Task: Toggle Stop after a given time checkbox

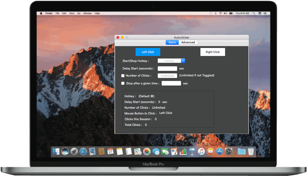Action: [x=123, y=83]
